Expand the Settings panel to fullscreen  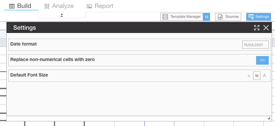pyautogui.click(x=257, y=28)
